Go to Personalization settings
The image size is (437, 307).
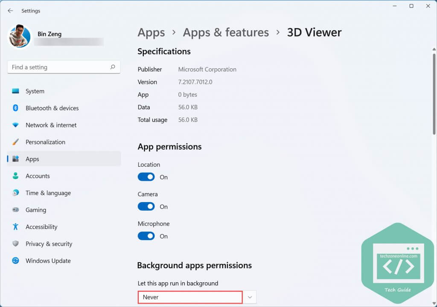pyautogui.click(x=45, y=142)
